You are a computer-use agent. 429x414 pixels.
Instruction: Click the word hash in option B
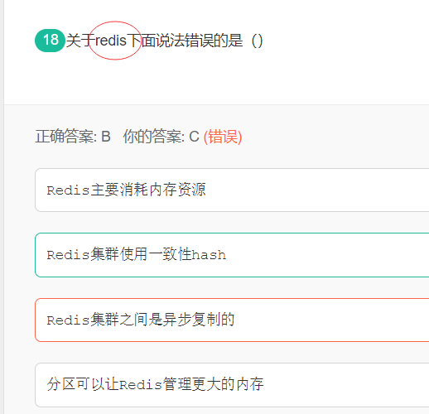tap(210, 254)
